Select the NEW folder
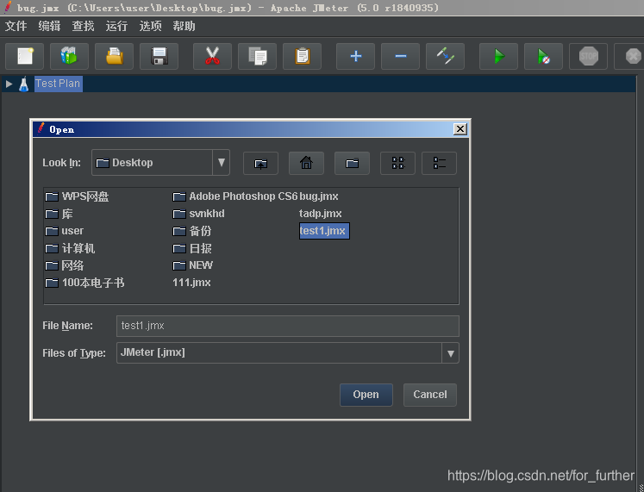This screenshot has width=644, height=492. tap(192, 265)
